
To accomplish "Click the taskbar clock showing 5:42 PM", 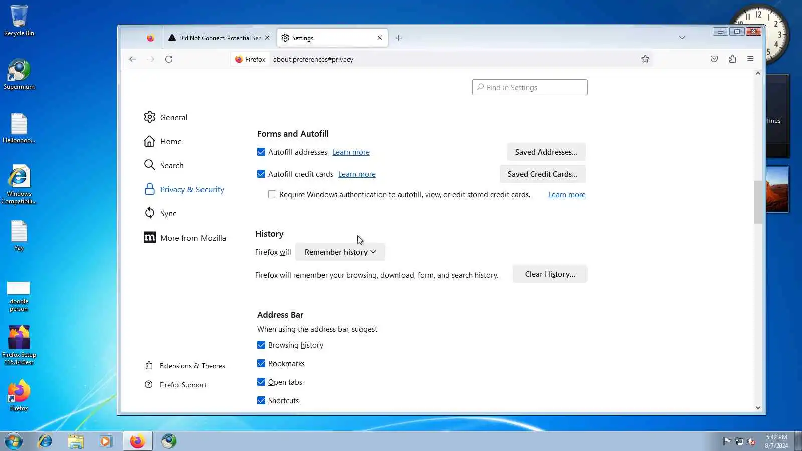I will (776, 441).
